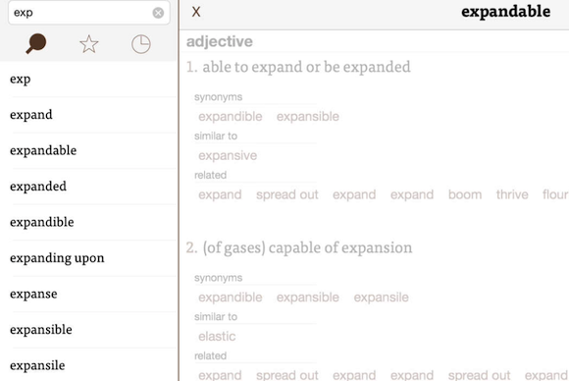Click 'spread out' related link under first definition
This screenshot has width=569, height=381.
coord(287,194)
